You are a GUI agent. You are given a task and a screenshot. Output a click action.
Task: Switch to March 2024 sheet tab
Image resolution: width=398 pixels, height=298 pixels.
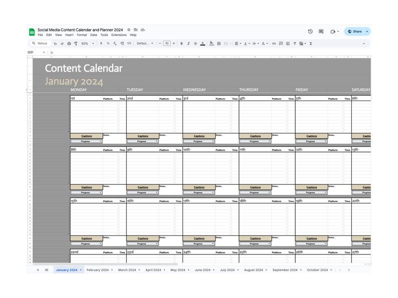(129, 270)
